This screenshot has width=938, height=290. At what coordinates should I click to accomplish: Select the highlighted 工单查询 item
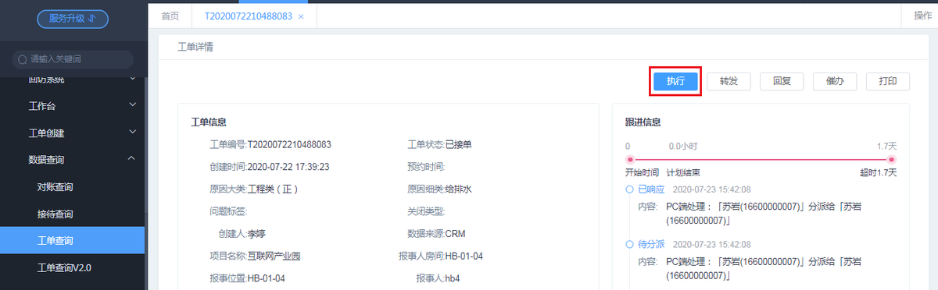click(x=72, y=240)
